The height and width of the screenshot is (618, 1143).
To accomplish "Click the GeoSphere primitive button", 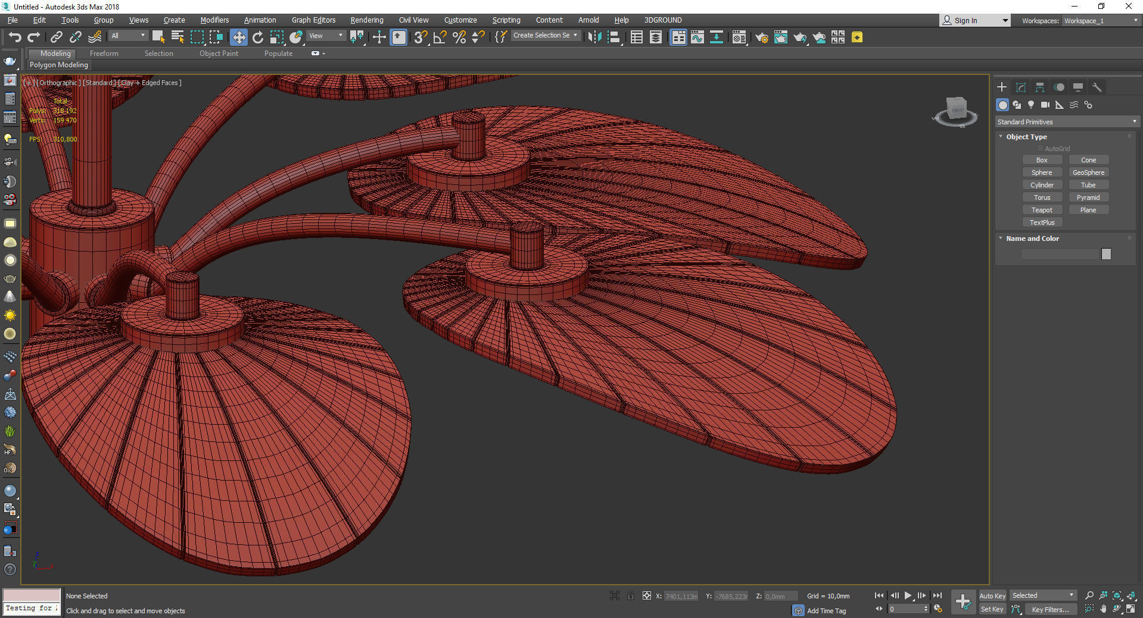I will (1088, 172).
